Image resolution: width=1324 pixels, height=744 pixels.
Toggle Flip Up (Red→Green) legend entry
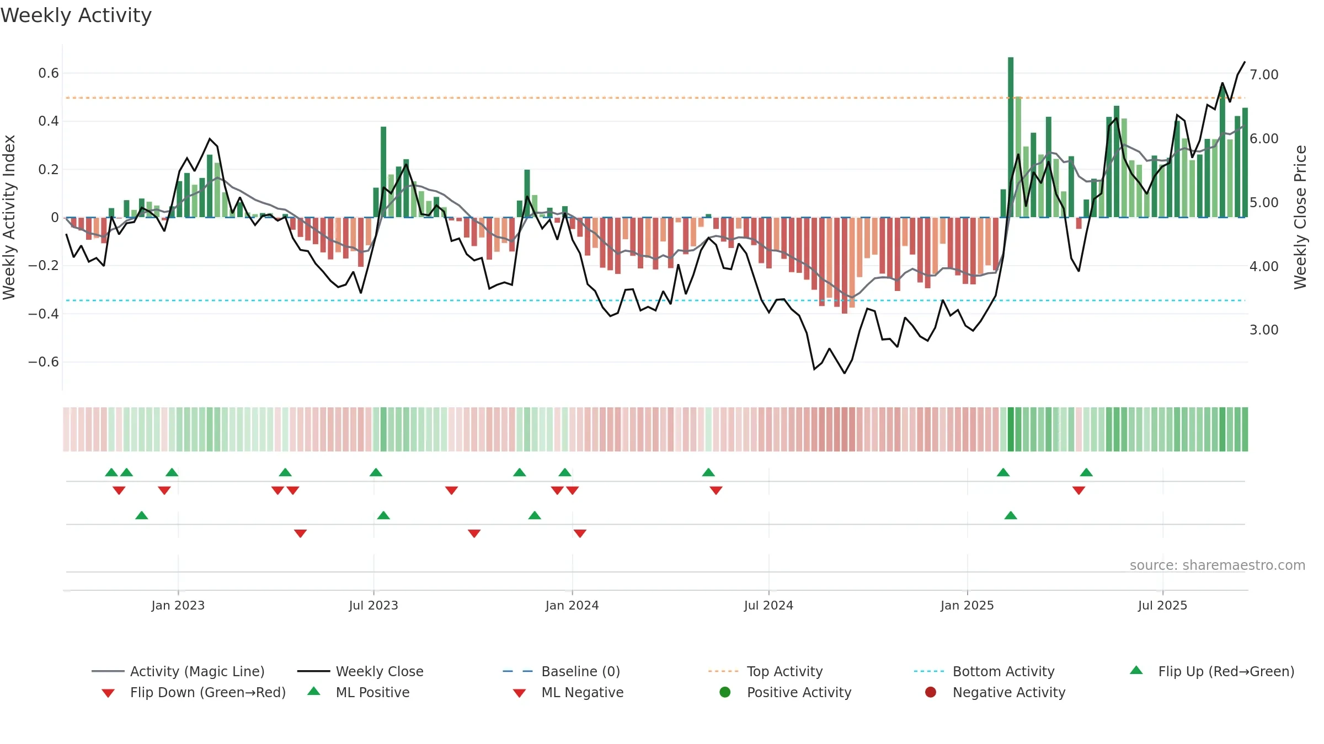[x=1212, y=671]
